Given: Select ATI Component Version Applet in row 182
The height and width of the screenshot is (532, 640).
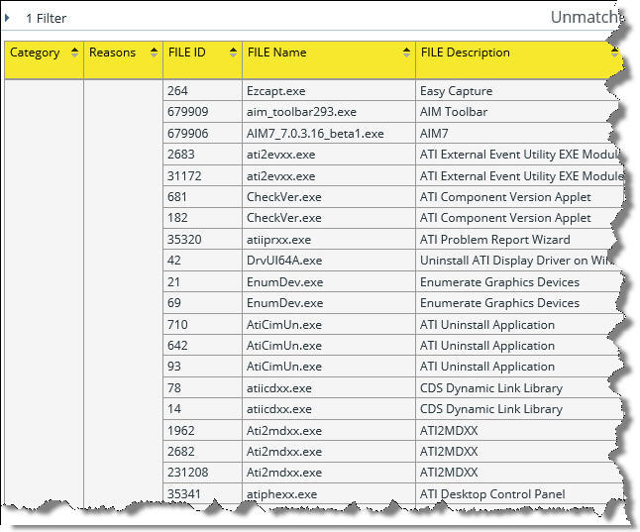Looking at the screenshot, I should tap(505, 218).
